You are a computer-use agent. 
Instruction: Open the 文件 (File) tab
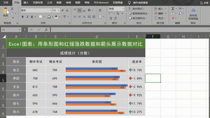tap(6, 3)
